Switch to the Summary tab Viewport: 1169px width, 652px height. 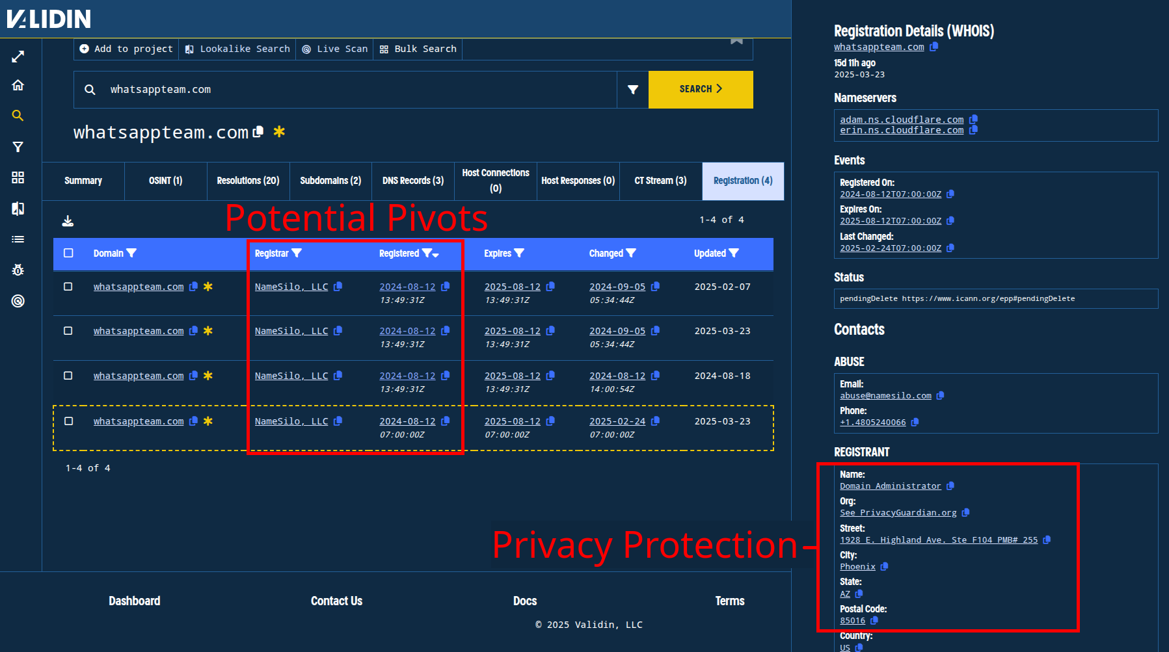click(x=83, y=181)
